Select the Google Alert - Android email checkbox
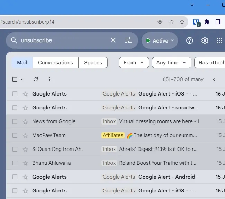The width and height of the screenshot is (225, 199). pyautogui.click(x=15, y=177)
